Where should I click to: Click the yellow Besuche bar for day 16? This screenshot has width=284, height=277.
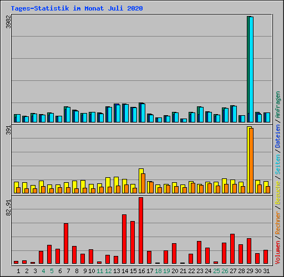(x=140, y=181)
